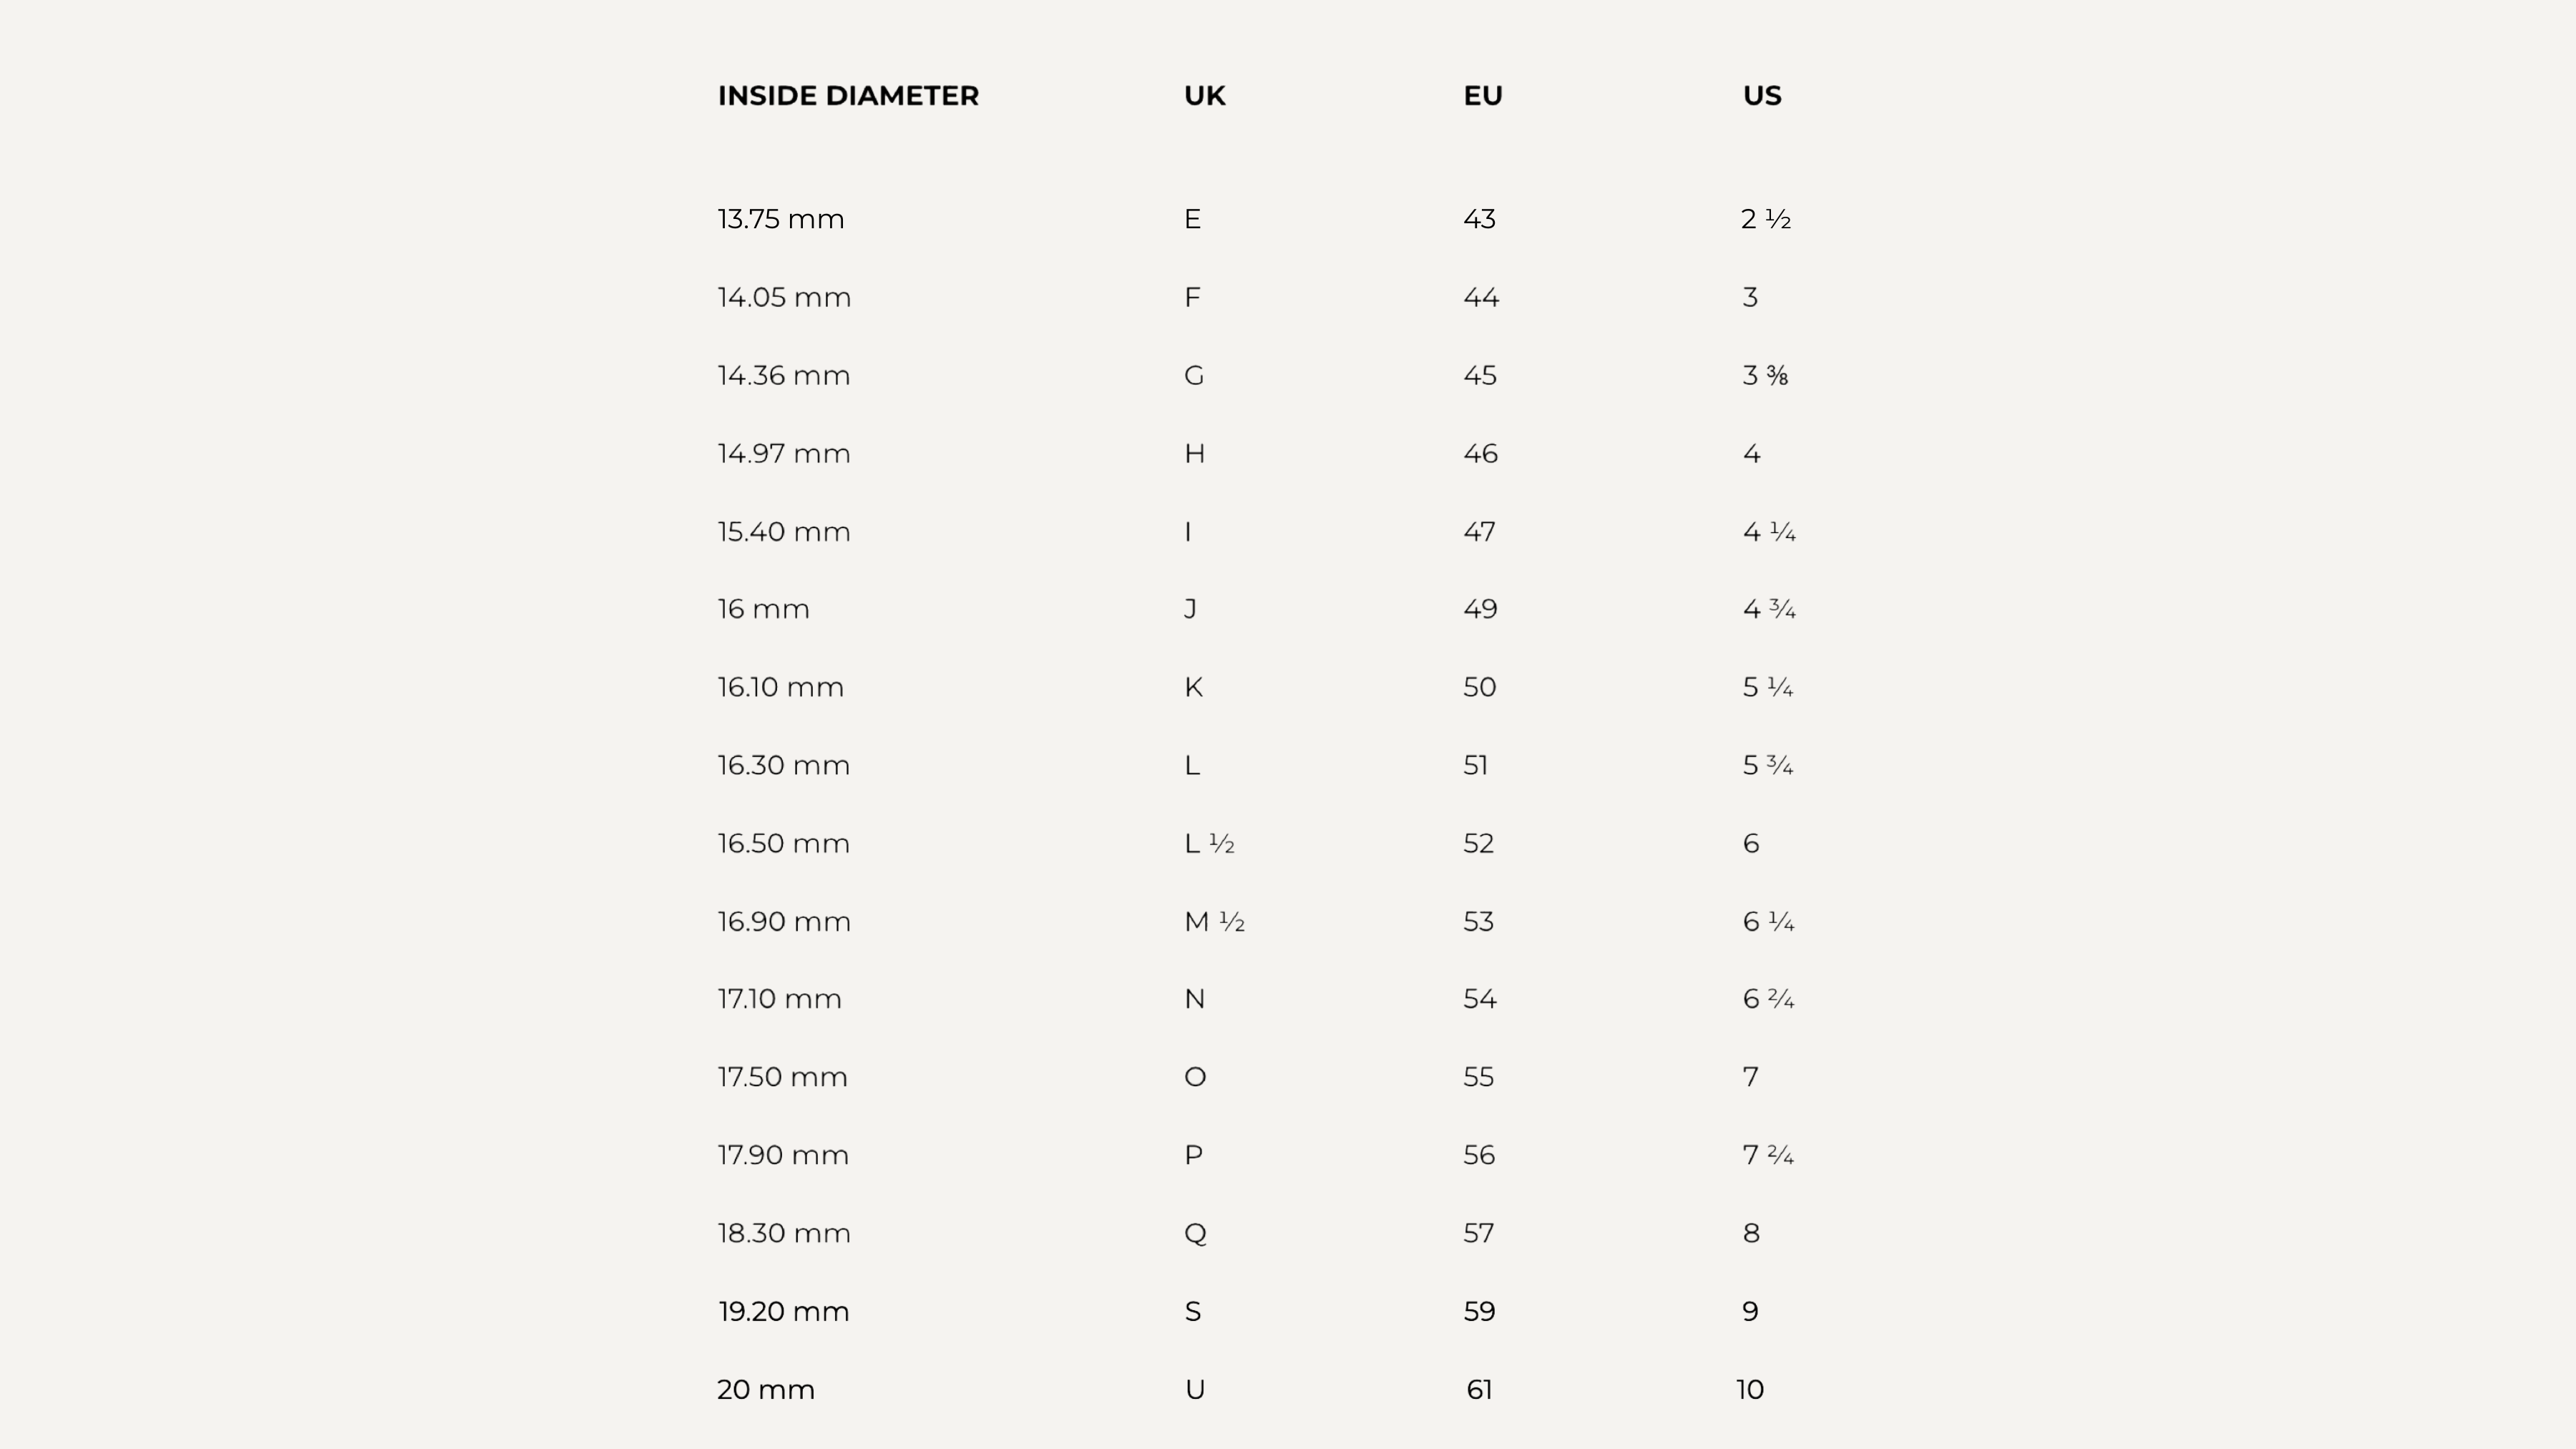The height and width of the screenshot is (1449, 2576).
Task: Click the 17.50 mm diameter value
Action: pyautogui.click(x=782, y=1077)
